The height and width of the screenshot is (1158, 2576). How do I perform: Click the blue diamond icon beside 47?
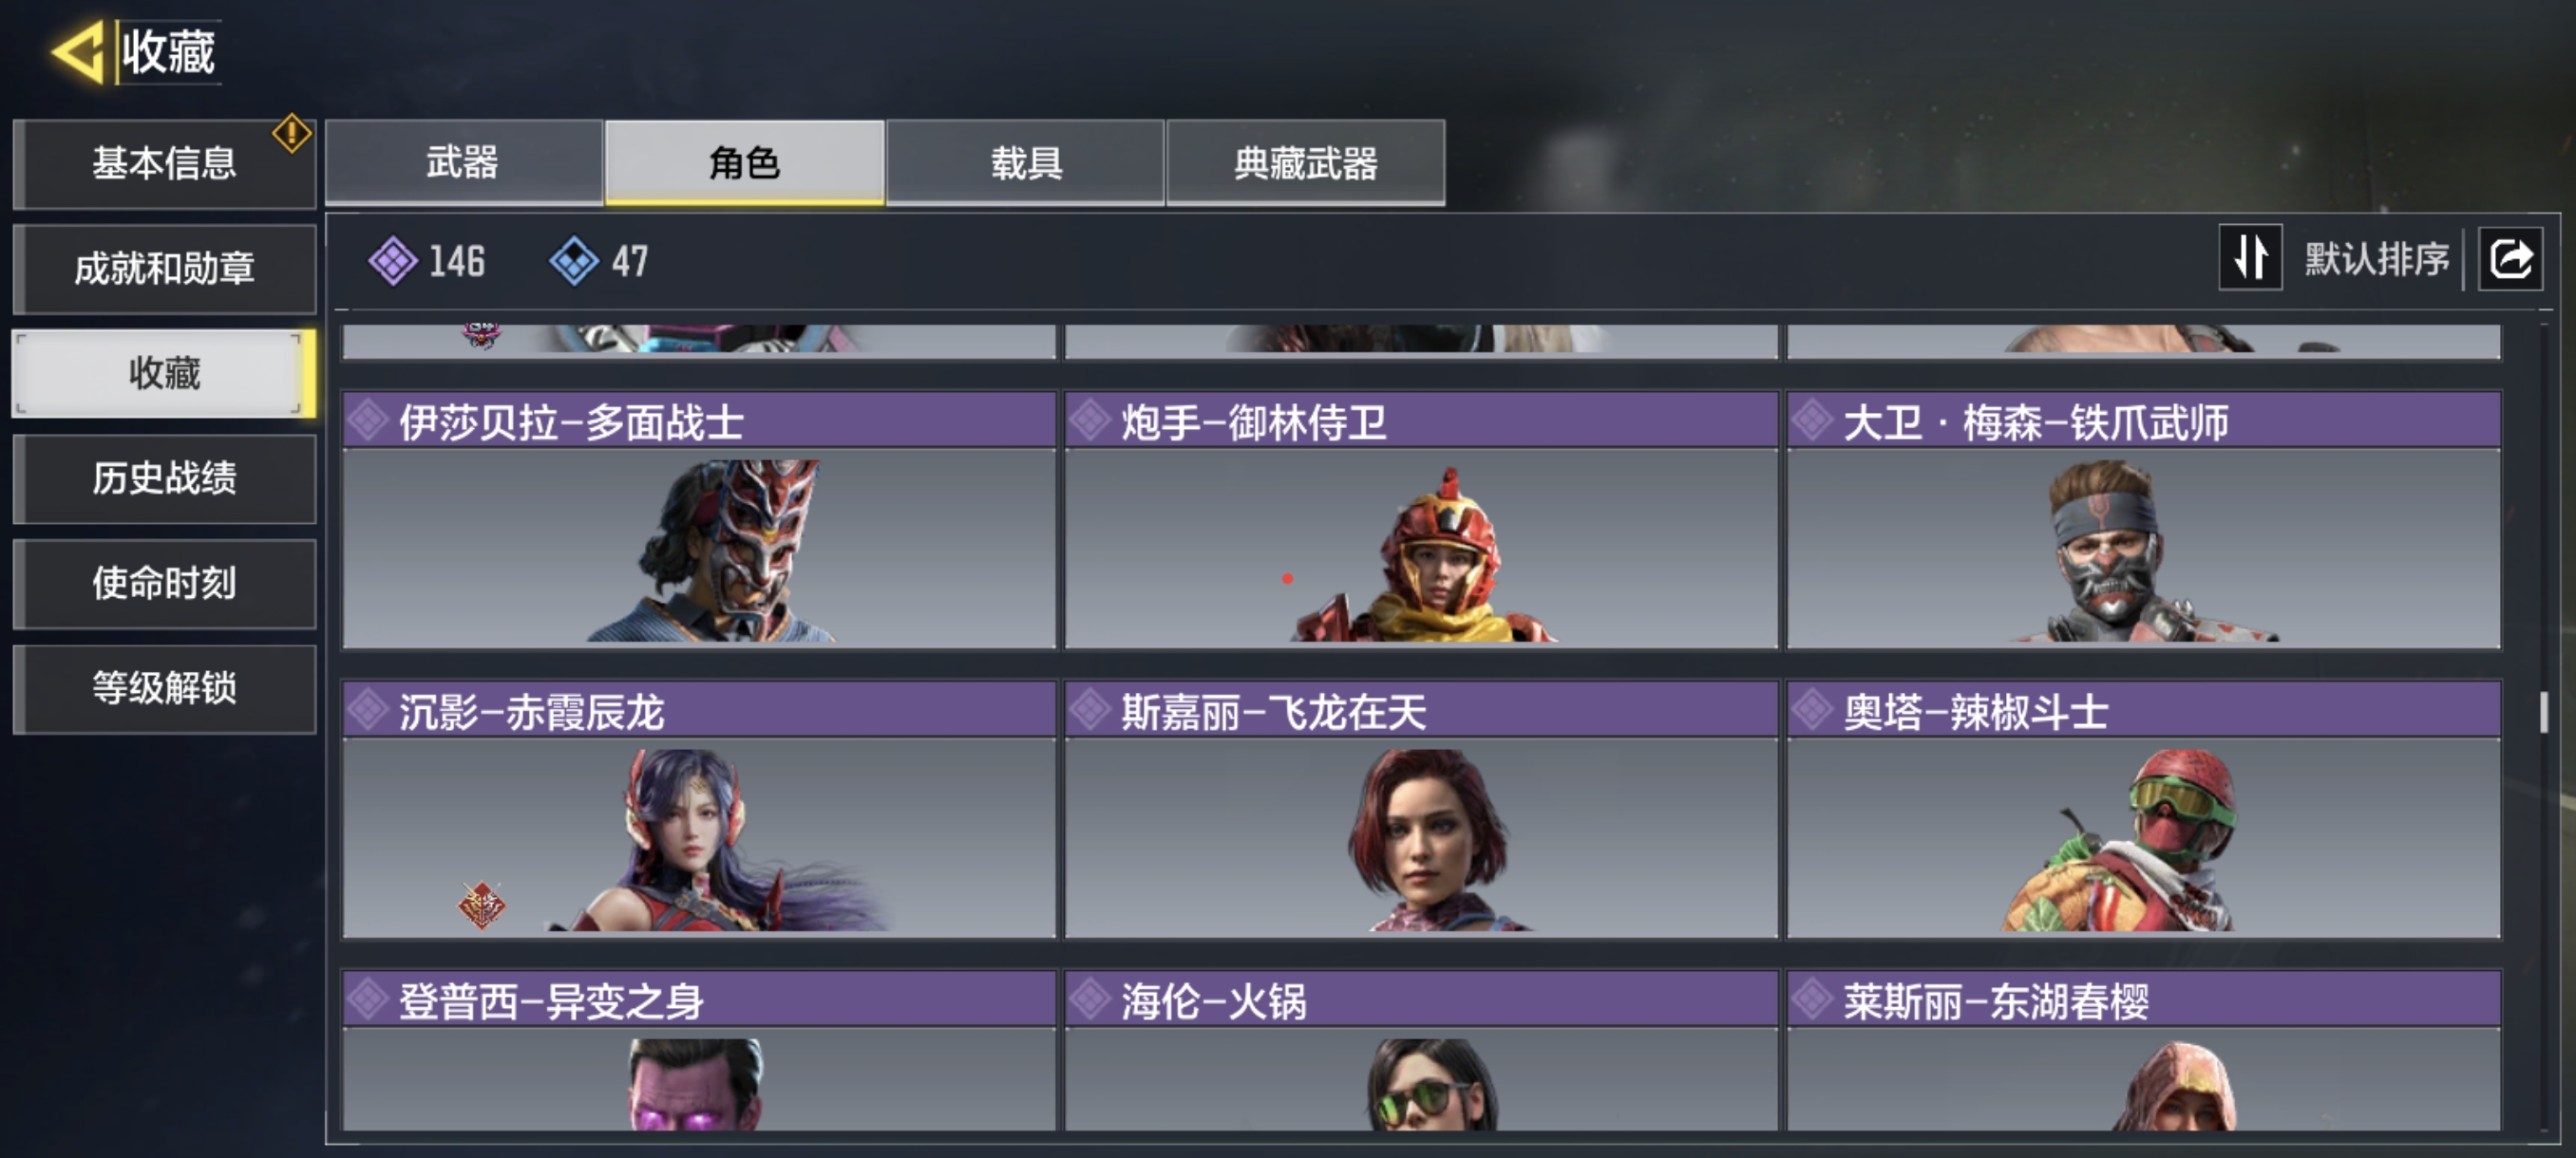574,261
